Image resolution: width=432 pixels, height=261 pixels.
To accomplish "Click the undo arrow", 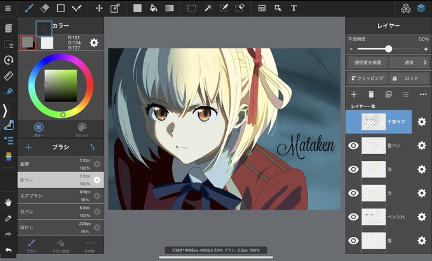I will [8, 250].
